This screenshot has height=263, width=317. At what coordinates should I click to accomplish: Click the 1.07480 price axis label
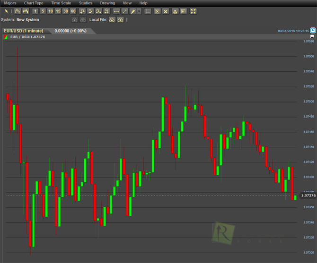(x=308, y=117)
